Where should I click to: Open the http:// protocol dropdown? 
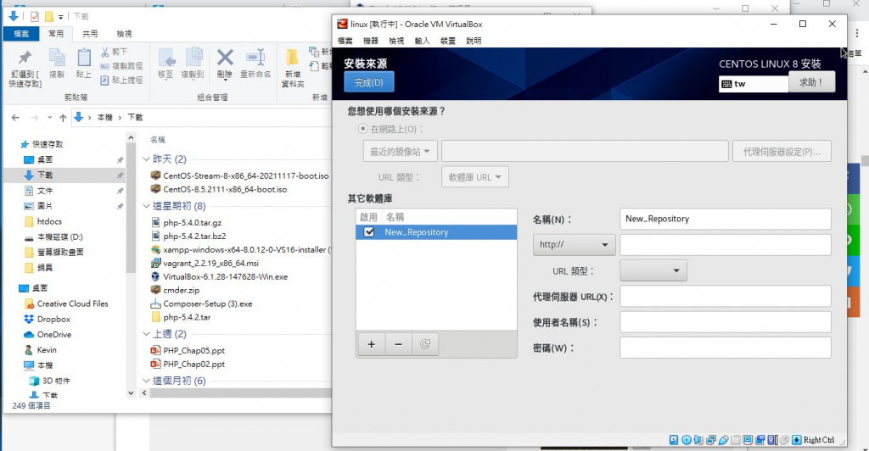(575, 245)
